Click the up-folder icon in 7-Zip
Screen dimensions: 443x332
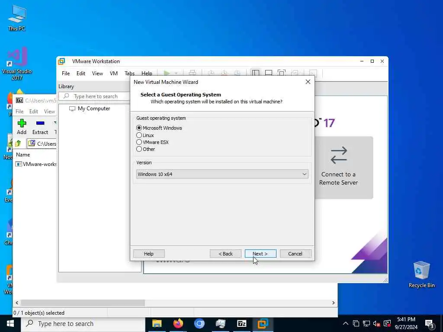[x=18, y=144]
